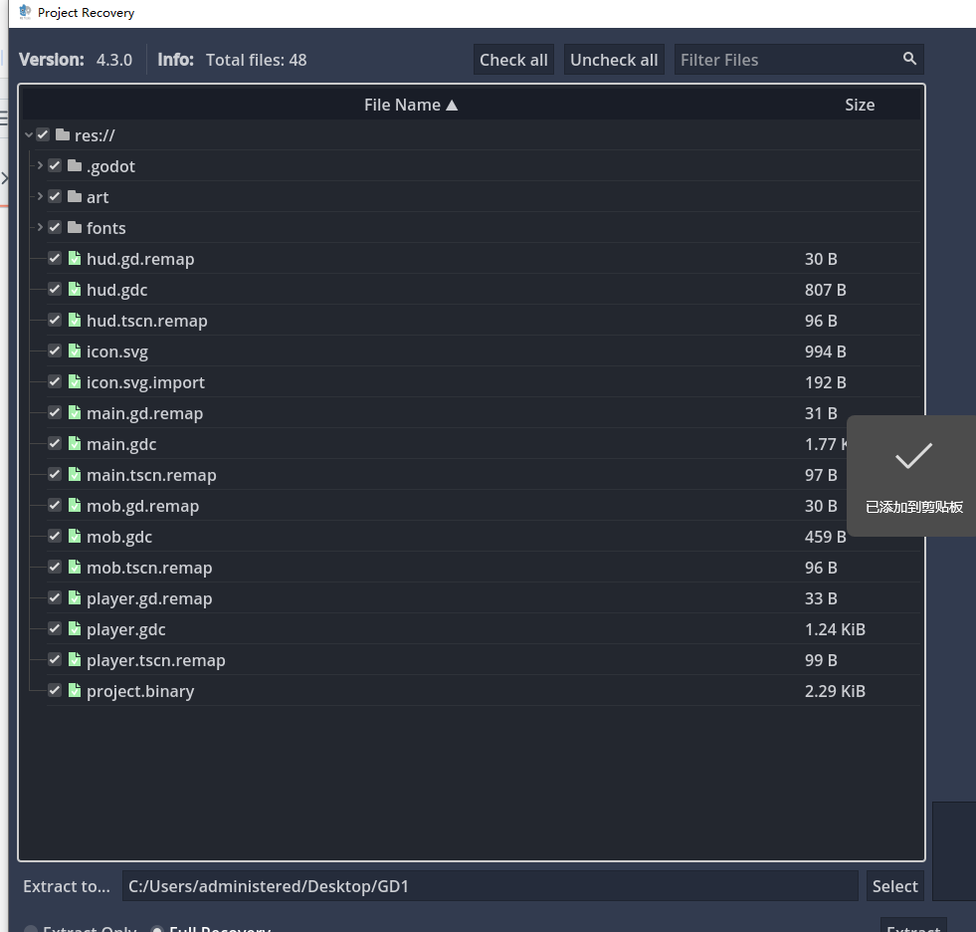The height and width of the screenshot is (932, 976).
Task: Uncheck the mob.tscn.remap checkbox
Action: point(55,568)
